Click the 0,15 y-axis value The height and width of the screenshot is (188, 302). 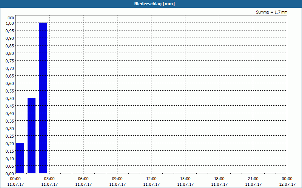10,151
